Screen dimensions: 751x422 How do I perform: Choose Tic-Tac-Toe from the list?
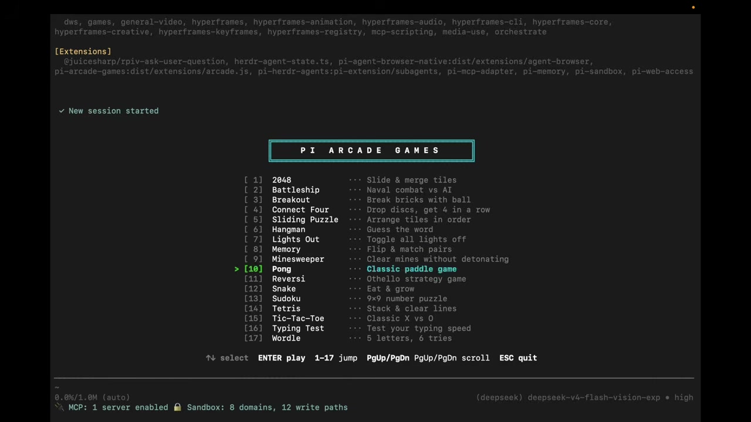click(x=339, y=319)
